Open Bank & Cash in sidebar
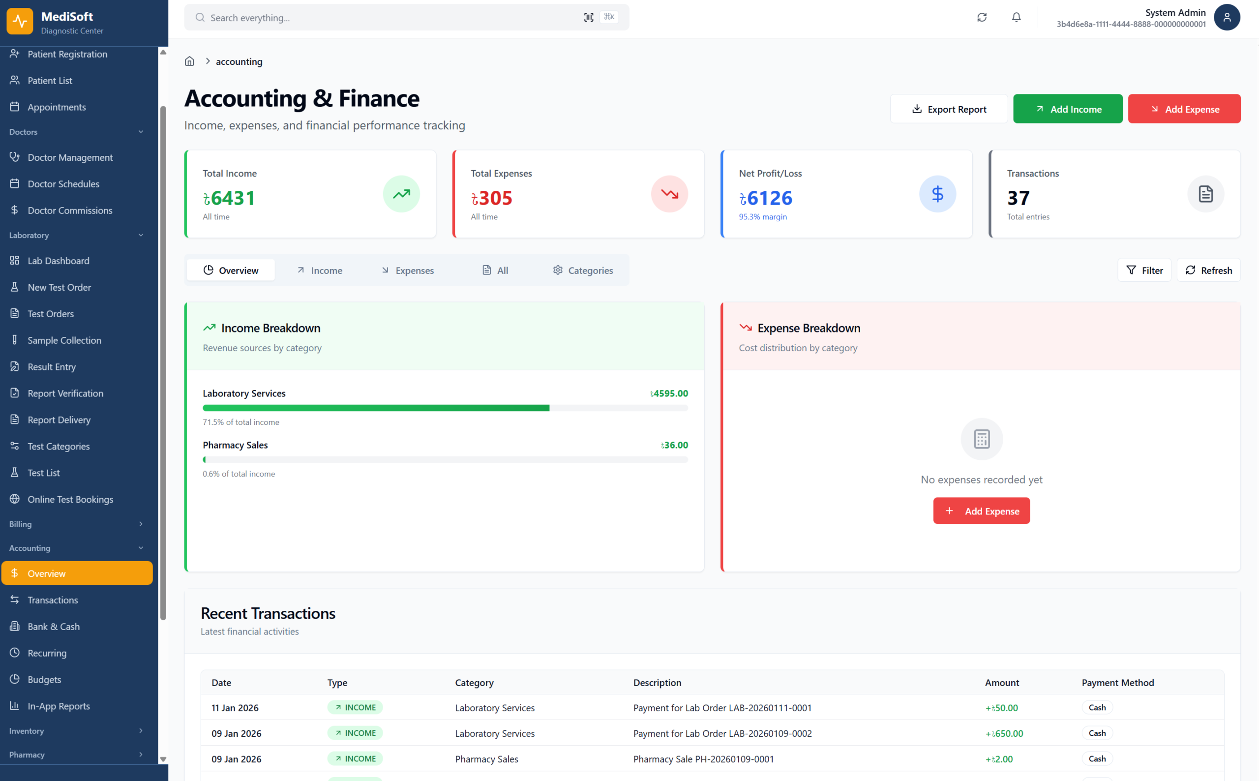The image size is (1259, 781). tap(54, 627)
